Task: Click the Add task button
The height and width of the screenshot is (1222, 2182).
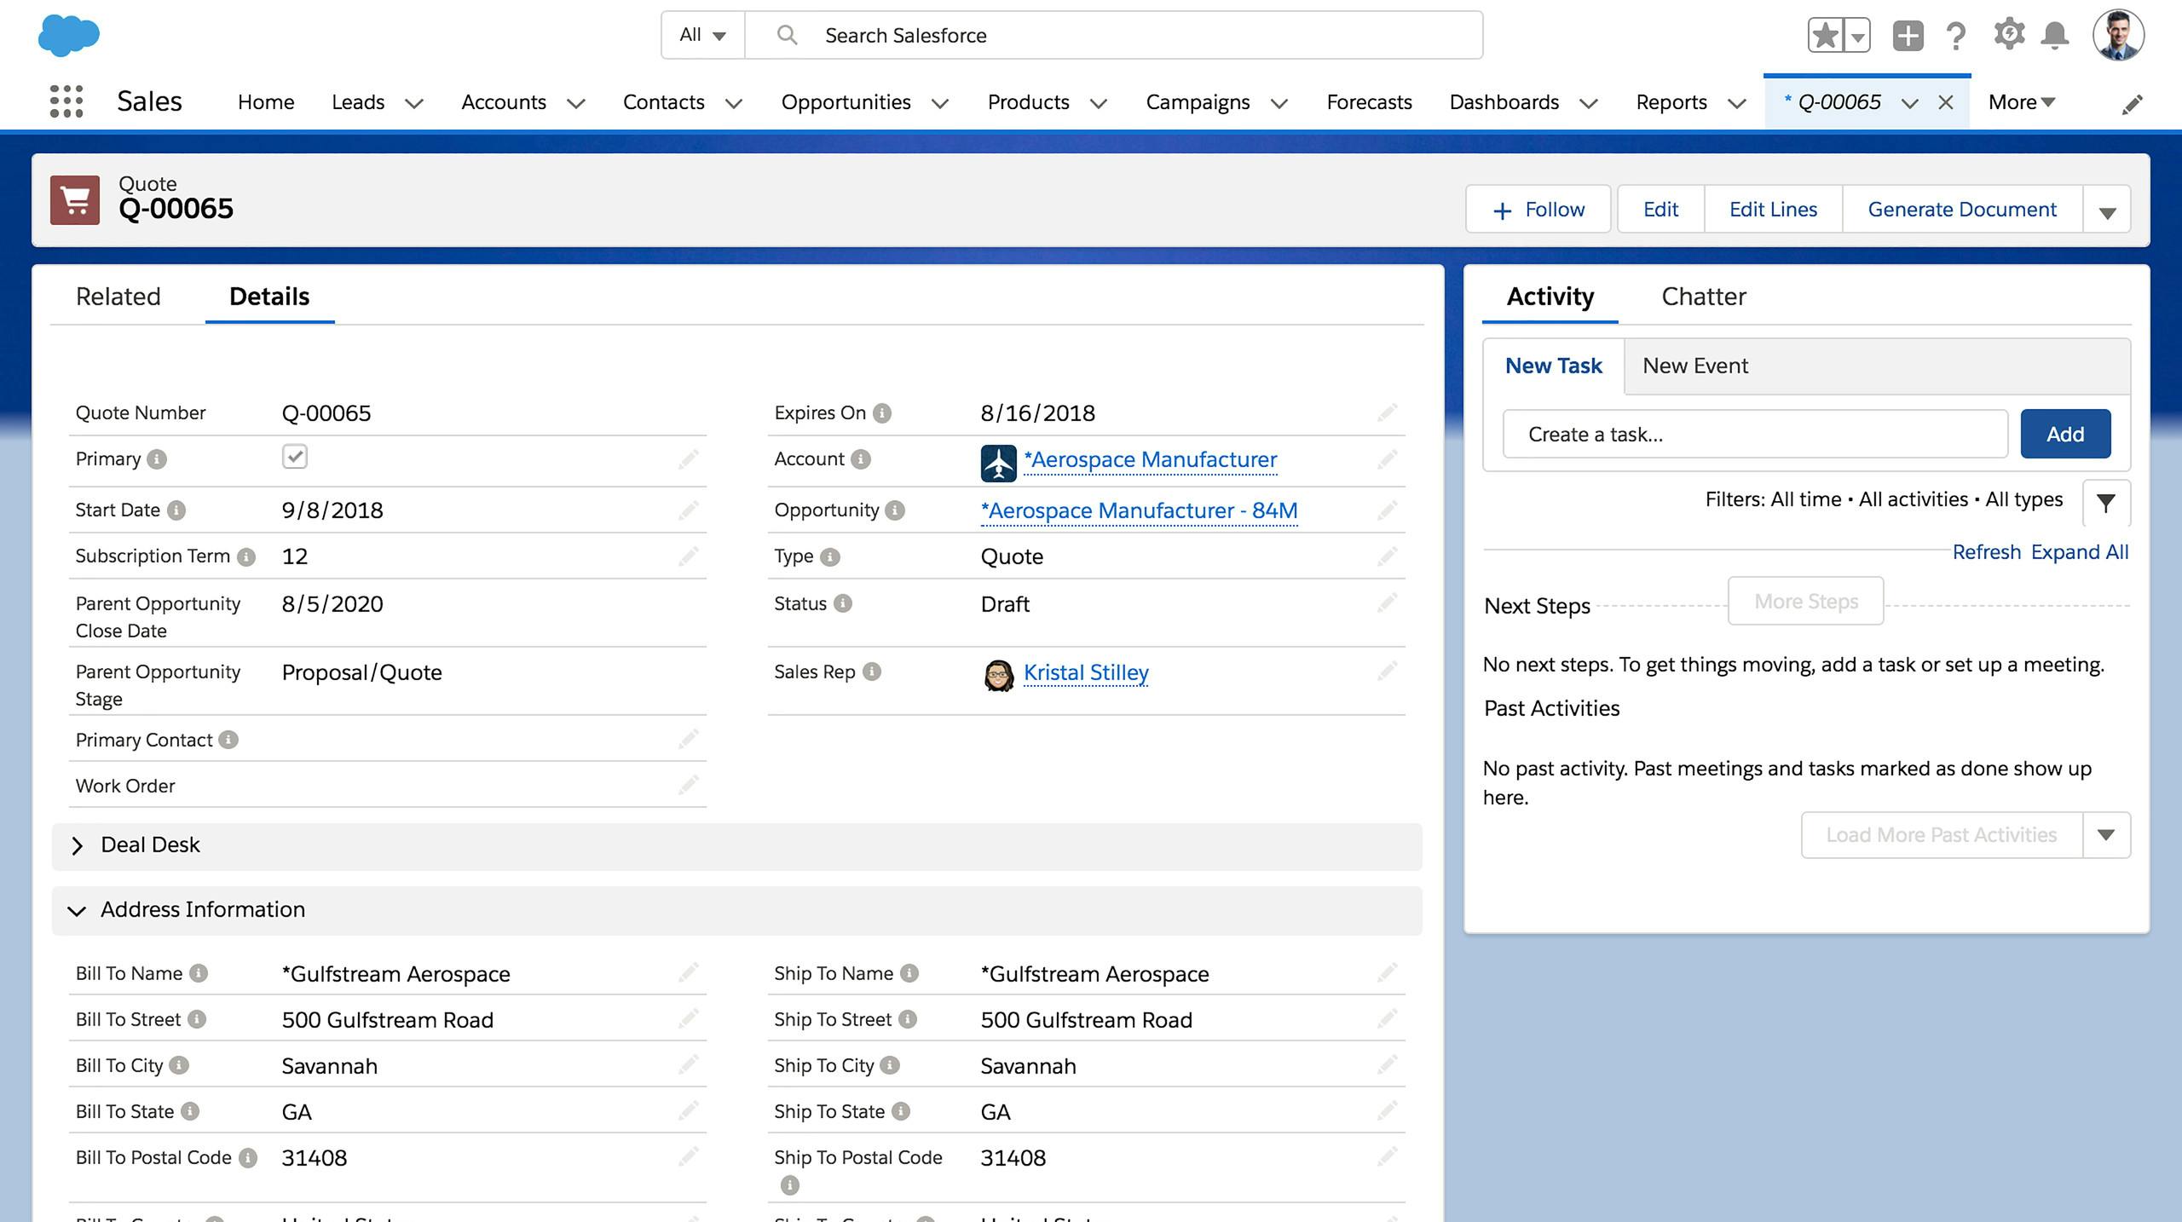Action: coord(2065,434)
